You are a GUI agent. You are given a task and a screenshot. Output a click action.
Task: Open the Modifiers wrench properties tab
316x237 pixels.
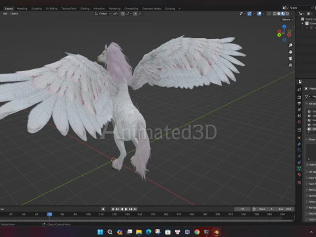coord(300,144)
